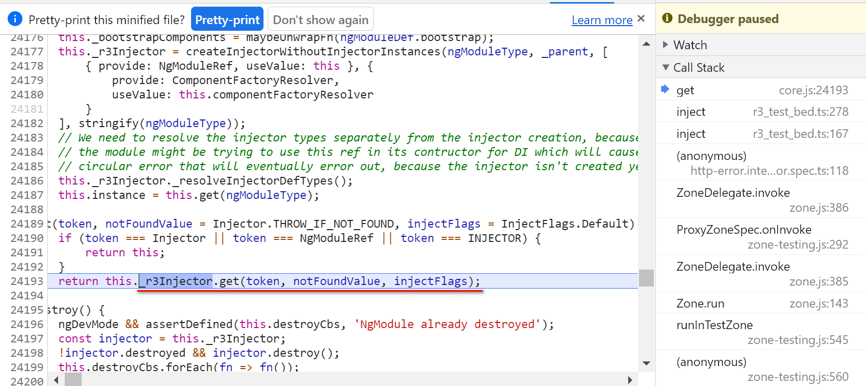Viewport: 866px width, 386px height.
Task: Click the highlighted _r3Injector text
Action: pos(176,281)
